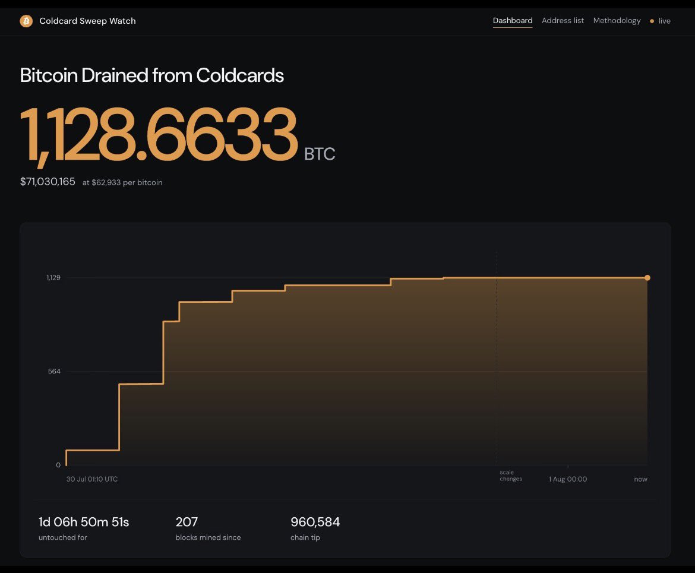Click 'at $62,933 per bitcoin' text
The image size is (695, 573).
pos(122,182)
